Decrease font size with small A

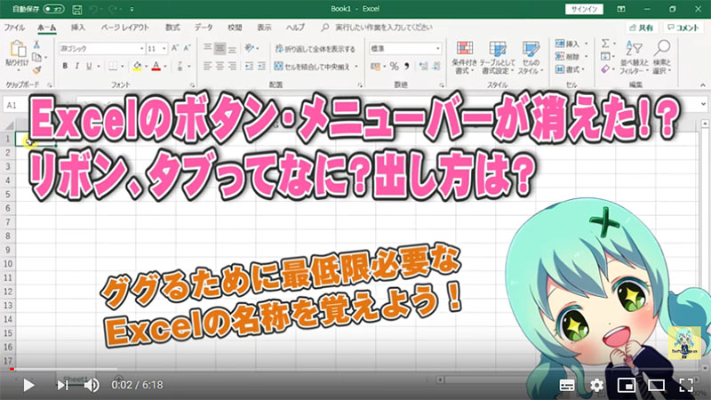click(x=187, y=48)
